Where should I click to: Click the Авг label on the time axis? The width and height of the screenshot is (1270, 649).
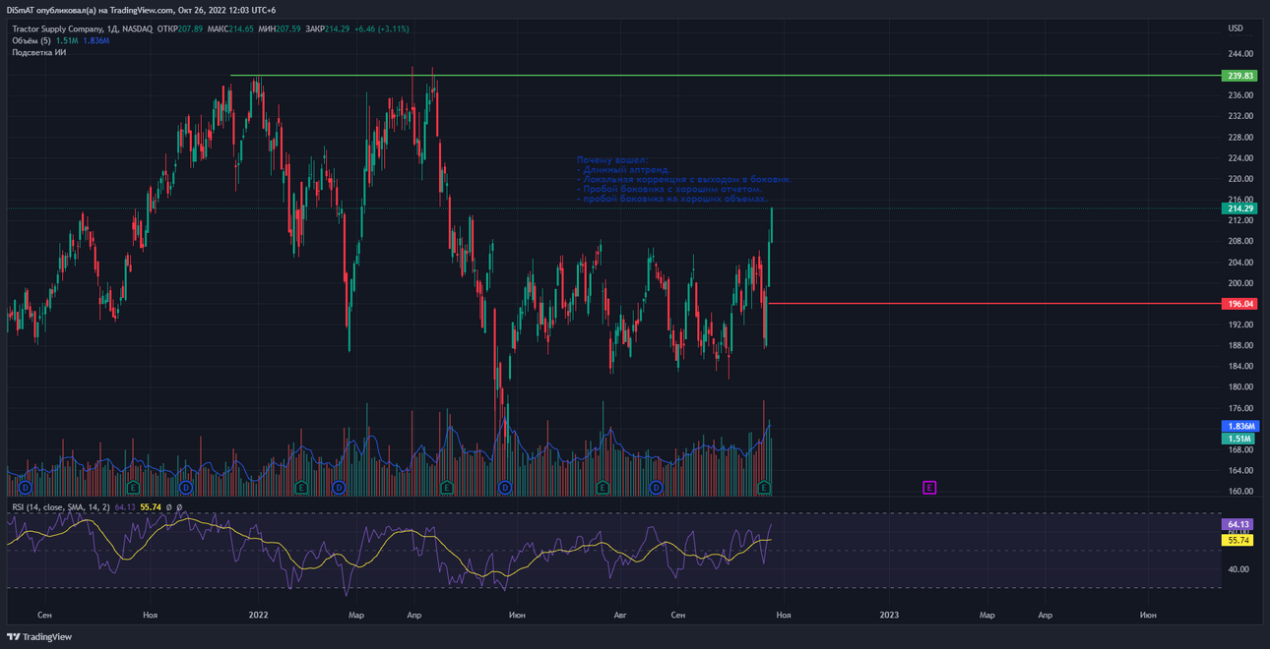coord(619,616)
